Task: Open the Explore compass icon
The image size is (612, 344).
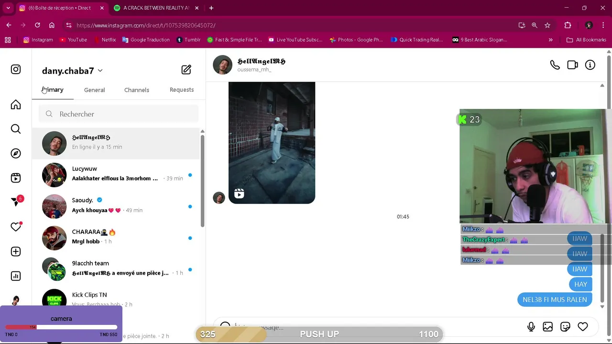Action: tap(16, 153)
